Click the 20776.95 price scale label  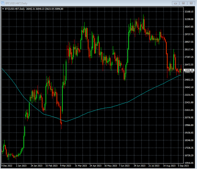click(189, 118)
